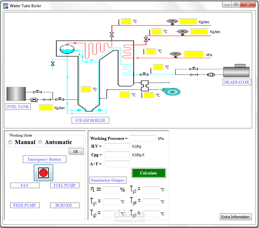The image size is (259, 228).
Task: Click the fuel line valve nearest the boiler
Action: pos(60,99)
